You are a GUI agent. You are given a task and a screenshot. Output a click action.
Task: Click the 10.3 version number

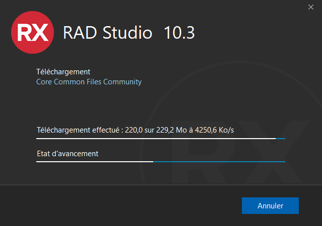point(179,33)
